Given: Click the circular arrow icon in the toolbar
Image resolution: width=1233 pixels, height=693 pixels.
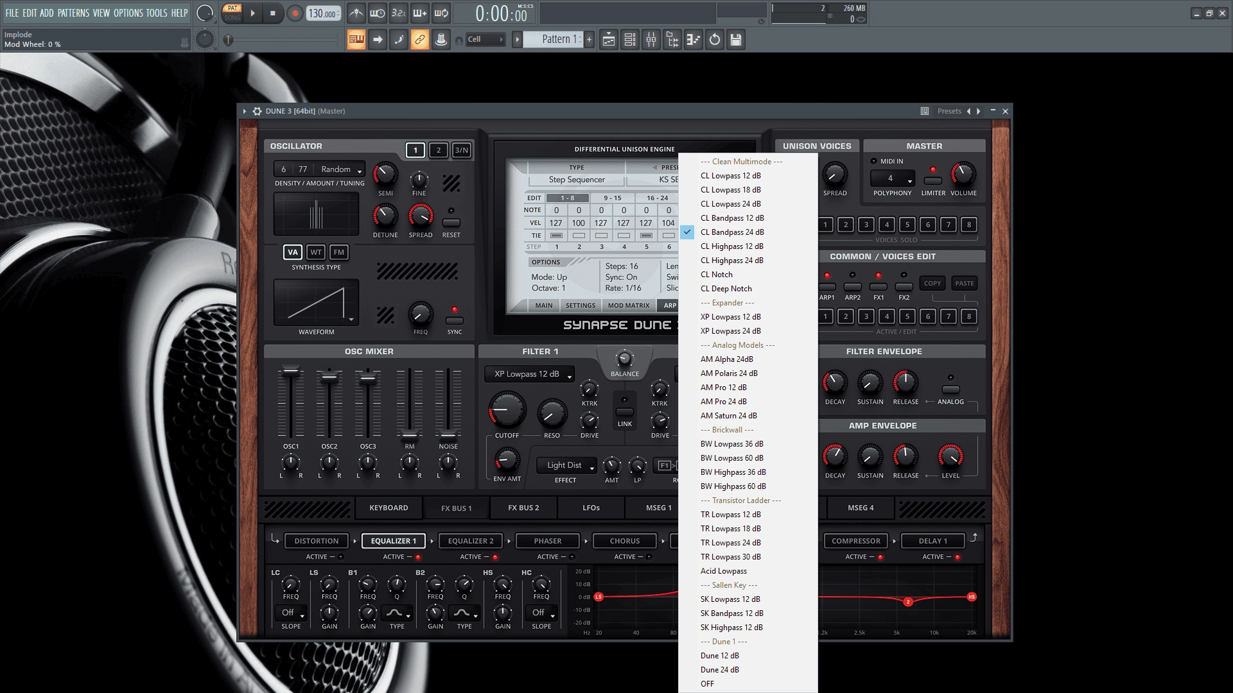Looking at the screenshot, I should (715, 40).
